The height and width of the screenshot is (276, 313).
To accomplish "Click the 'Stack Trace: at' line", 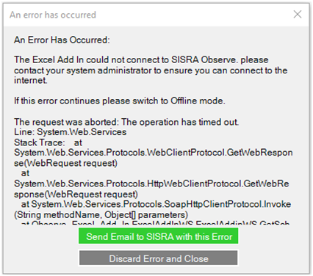I will pyautogui.click(x=48, y=142).
